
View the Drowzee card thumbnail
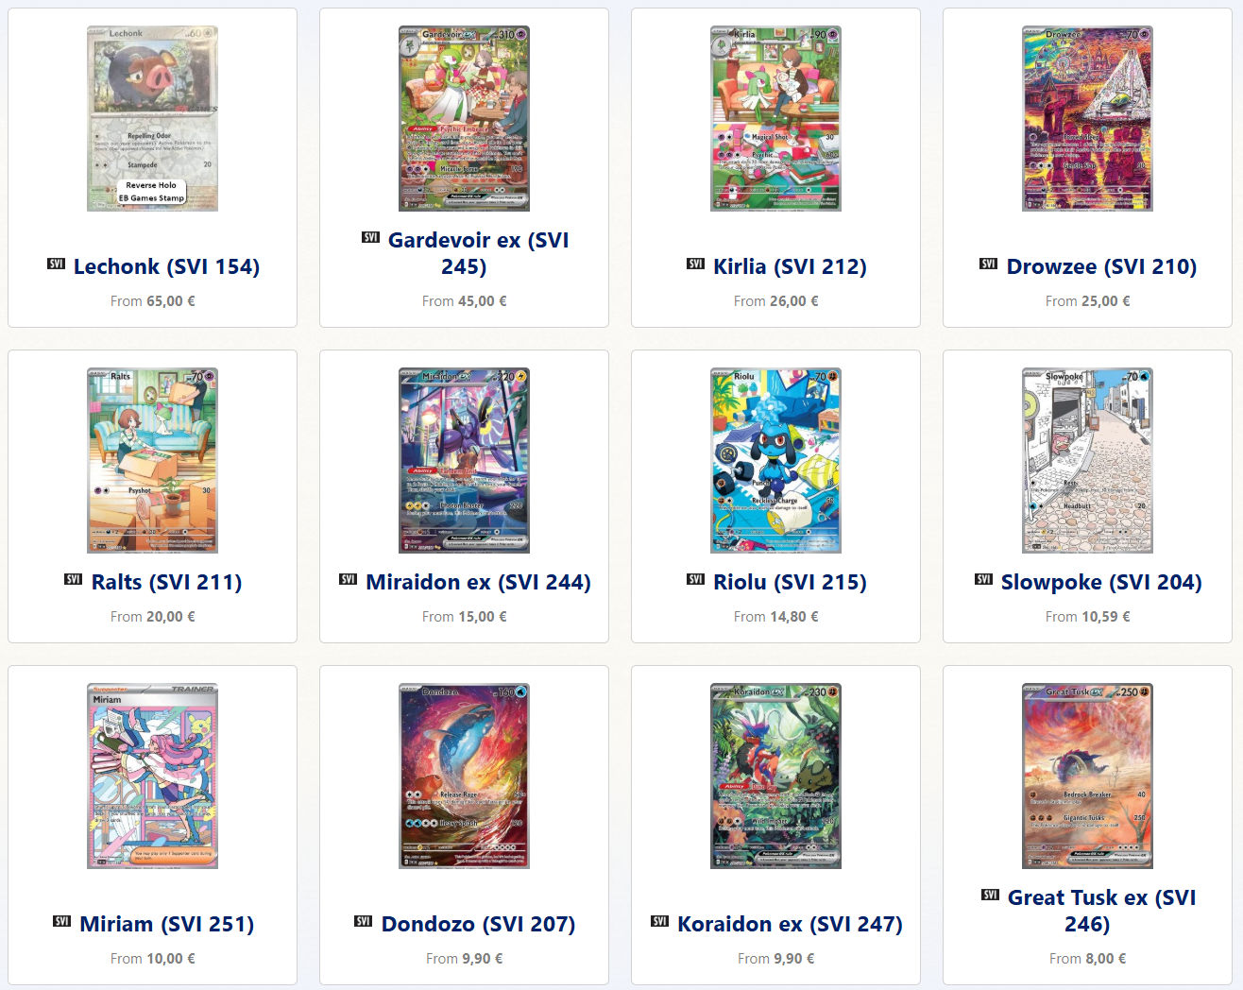click(x=1087, y=118)
